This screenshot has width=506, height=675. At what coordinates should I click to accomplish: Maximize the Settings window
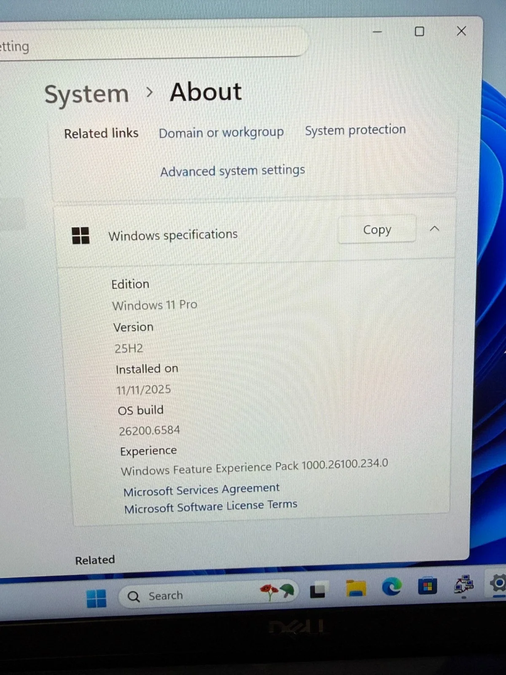(x=420, y=31)
